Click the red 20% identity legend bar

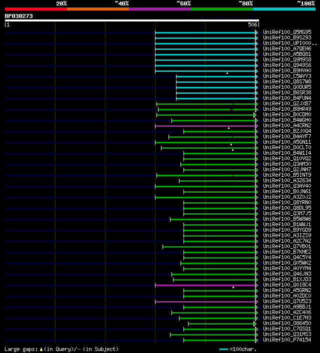click(36, 9)
